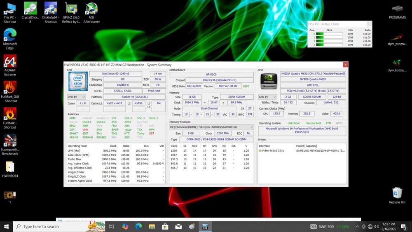Open the notification center icon
The height and width of the screenshot is (232, 412).
[404, 227]
